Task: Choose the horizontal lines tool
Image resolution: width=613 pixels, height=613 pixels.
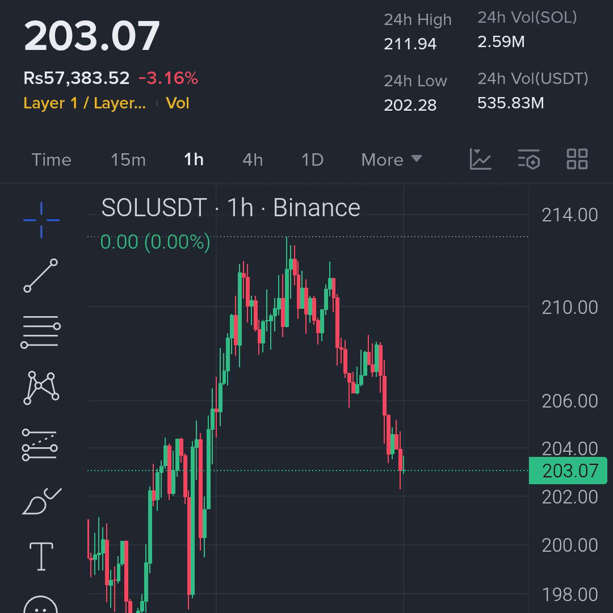Action: pos(41,332)
